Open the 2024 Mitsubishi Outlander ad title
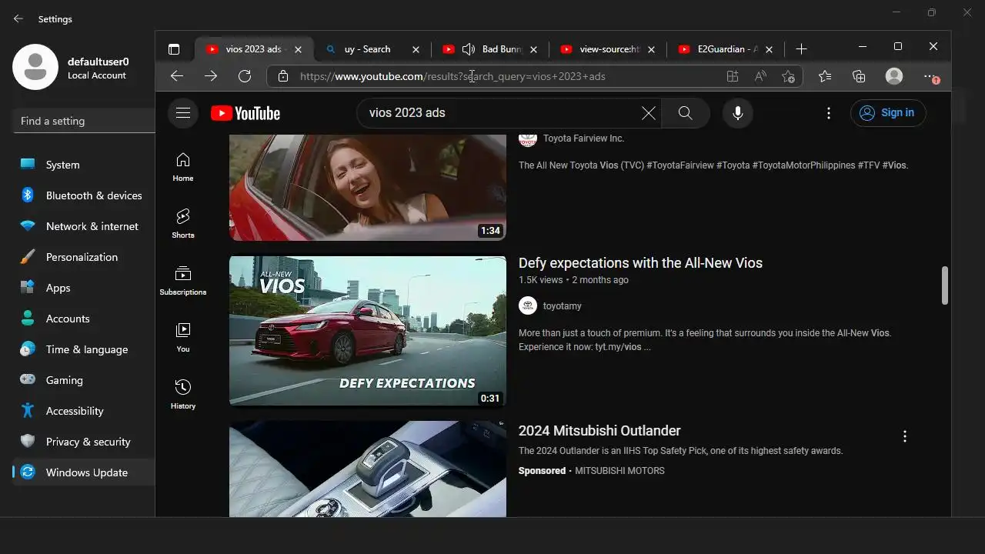The width and height of the screenshot is (985, 554). [x=599, y=431]
